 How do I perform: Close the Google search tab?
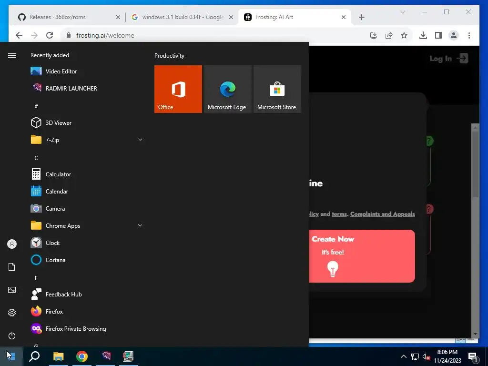pos(231,18)
